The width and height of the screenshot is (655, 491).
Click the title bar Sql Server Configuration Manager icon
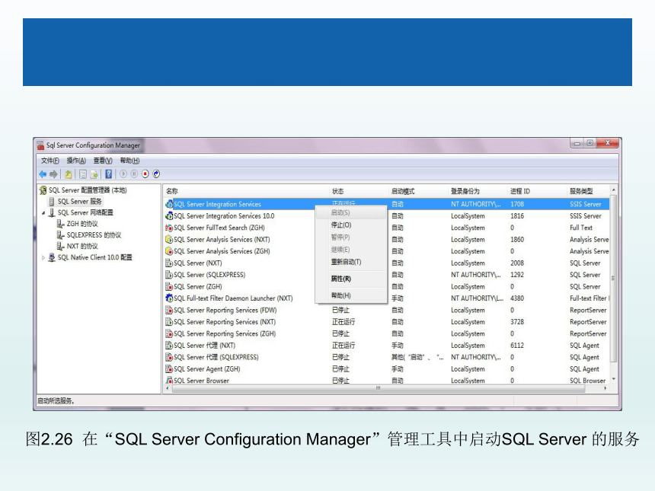click(x=40, y=145)
